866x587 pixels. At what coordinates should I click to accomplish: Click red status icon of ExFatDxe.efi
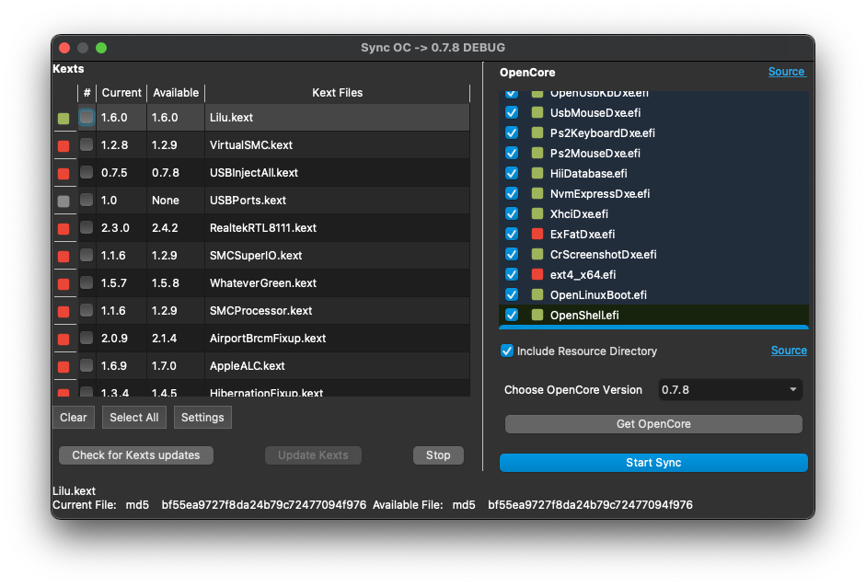pyautogui.click(x=537, y=234)
